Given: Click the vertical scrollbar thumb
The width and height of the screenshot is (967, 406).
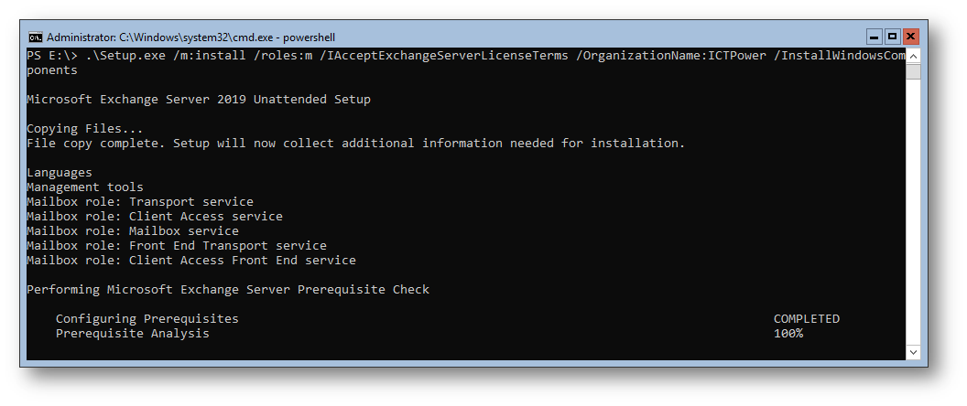Looking at the screenshot, I should [x=913, y=71].
